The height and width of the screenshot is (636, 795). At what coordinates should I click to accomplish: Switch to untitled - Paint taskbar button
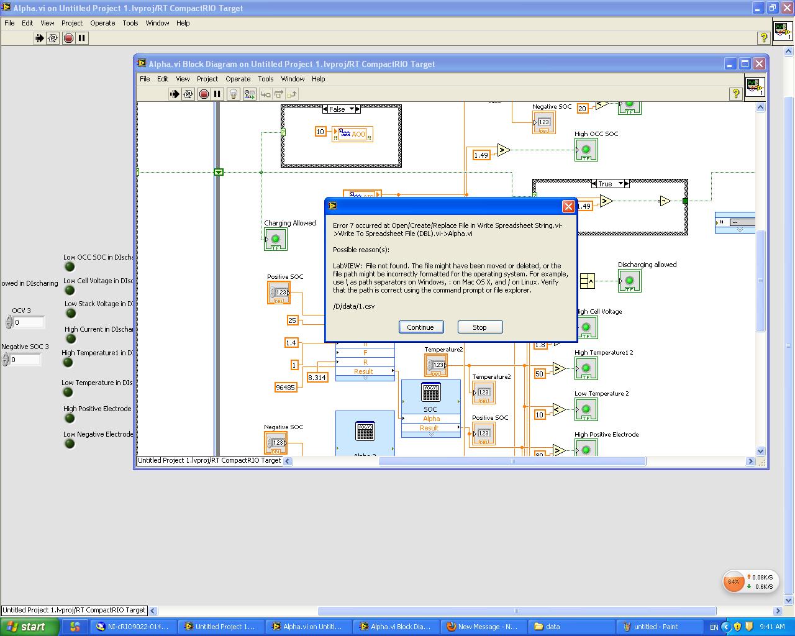coord(658,627)
